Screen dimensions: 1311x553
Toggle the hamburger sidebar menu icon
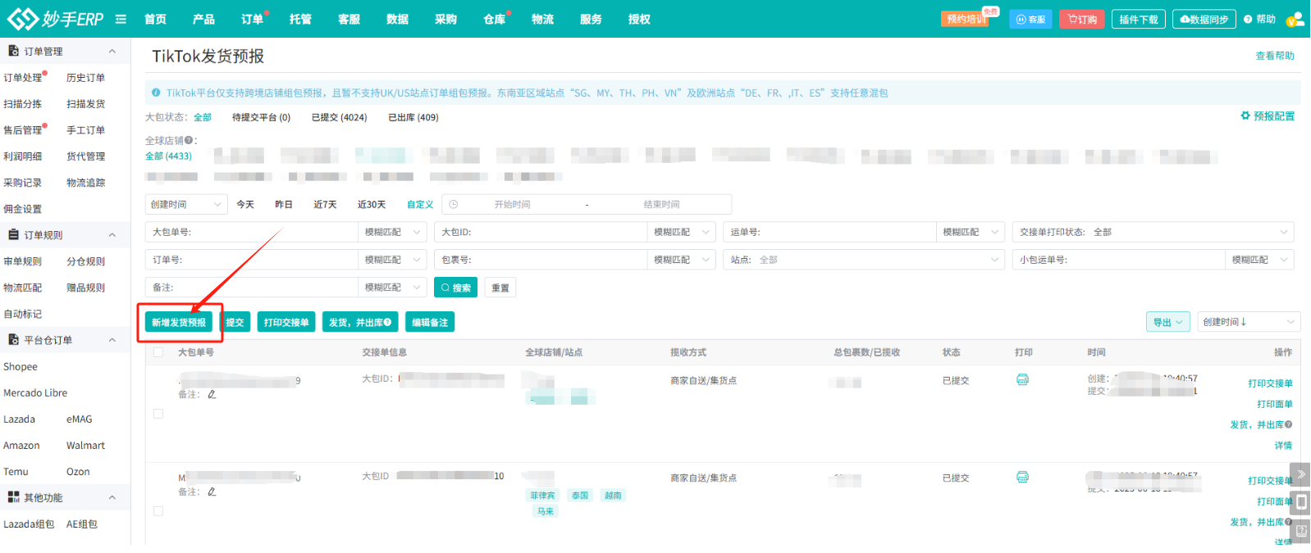121,19
